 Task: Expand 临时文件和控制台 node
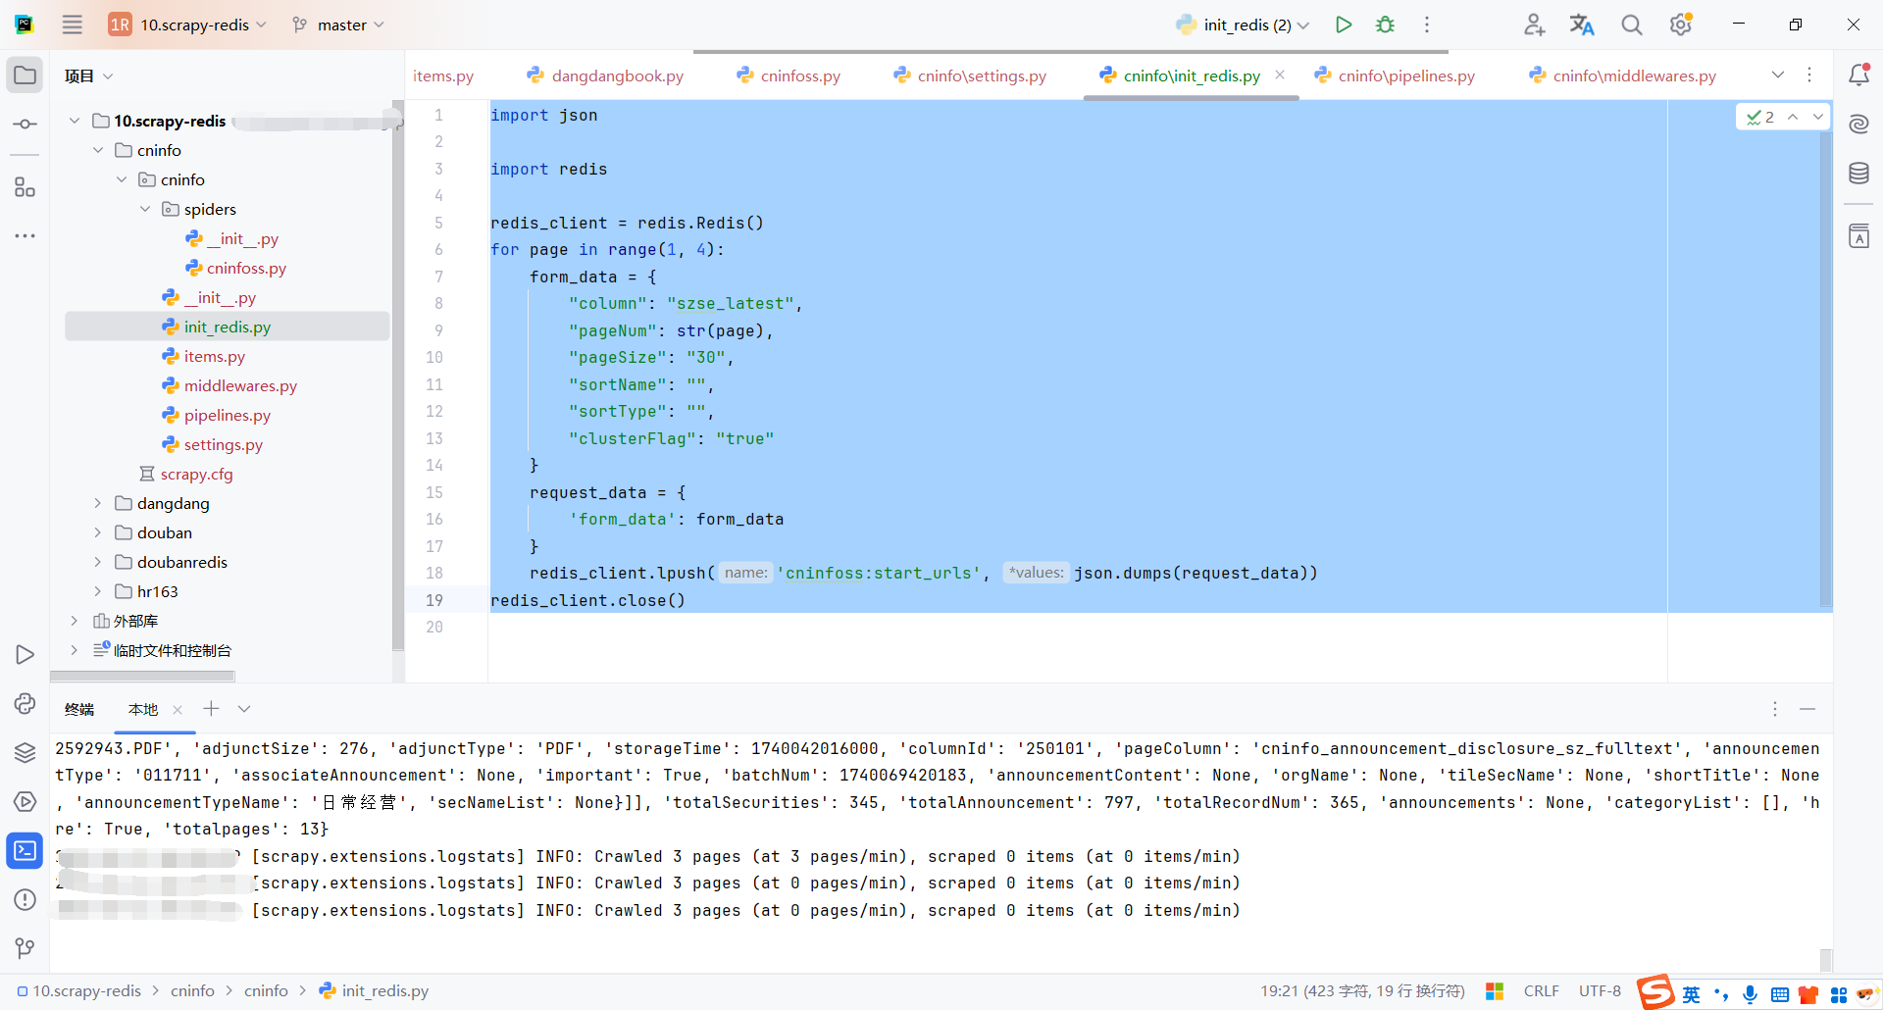click(75, 650)
